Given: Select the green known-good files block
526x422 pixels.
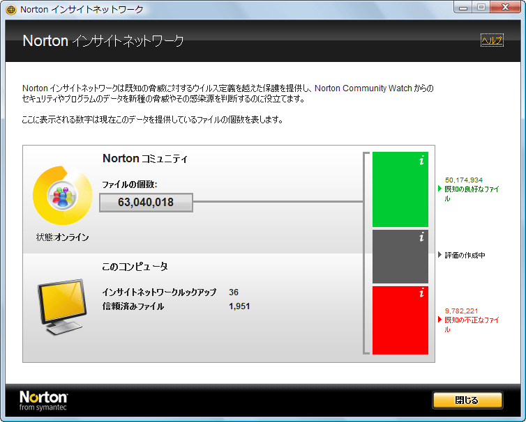Looking at the screenshot, I should tap(400, 189).
